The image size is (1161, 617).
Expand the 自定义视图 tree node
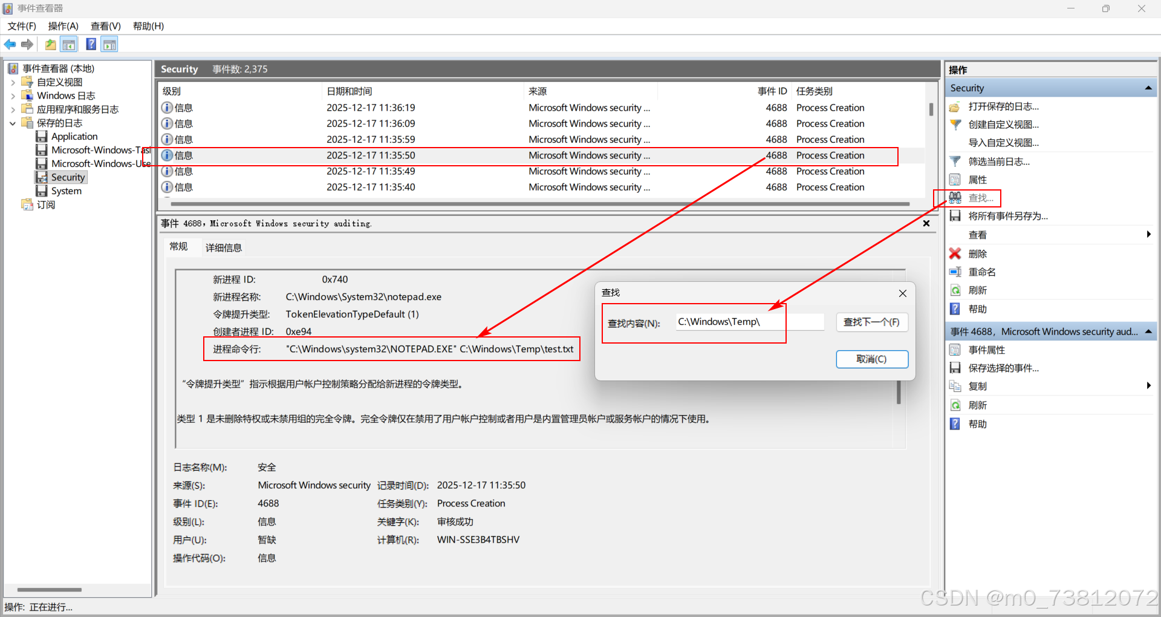pos(13,82)
